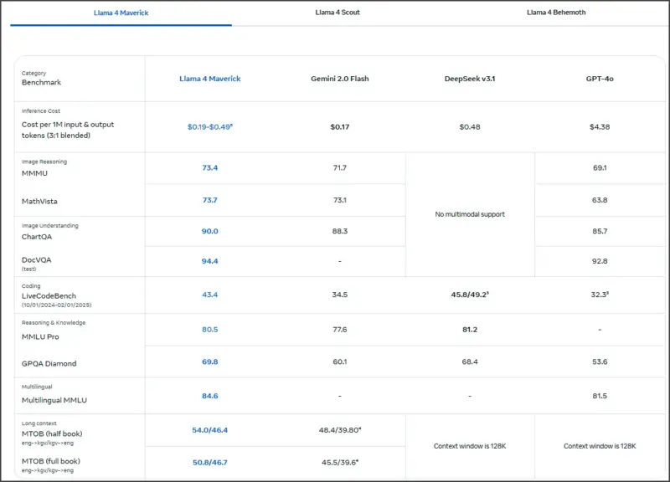Select Gemini's MMMU score 71.7
Viewport: 670px width, 482px height.
click(340, 168)
